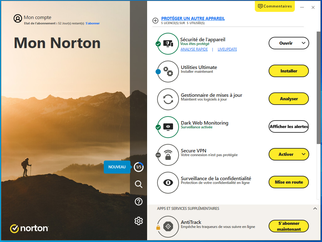Click the ANALYSE RAPIDE link
This screenshot has width=322, height=242.
(x=194, y=49)
